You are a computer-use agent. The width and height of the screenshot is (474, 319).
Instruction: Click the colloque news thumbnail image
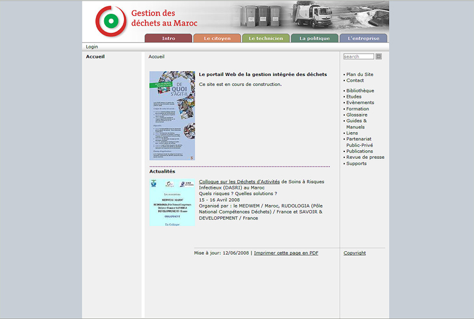coord(172,202)
